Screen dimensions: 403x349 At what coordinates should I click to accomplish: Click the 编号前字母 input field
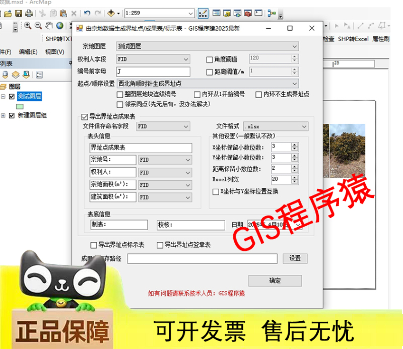click(153, 72)
